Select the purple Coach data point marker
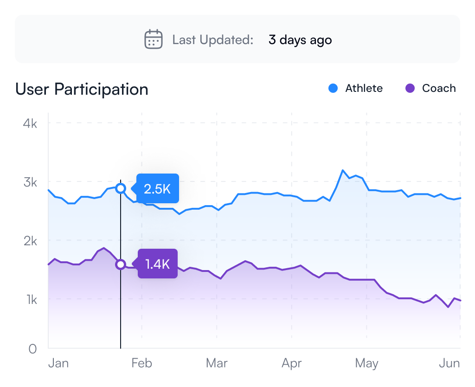Screen dimensions: 475x387 point(121,264)
